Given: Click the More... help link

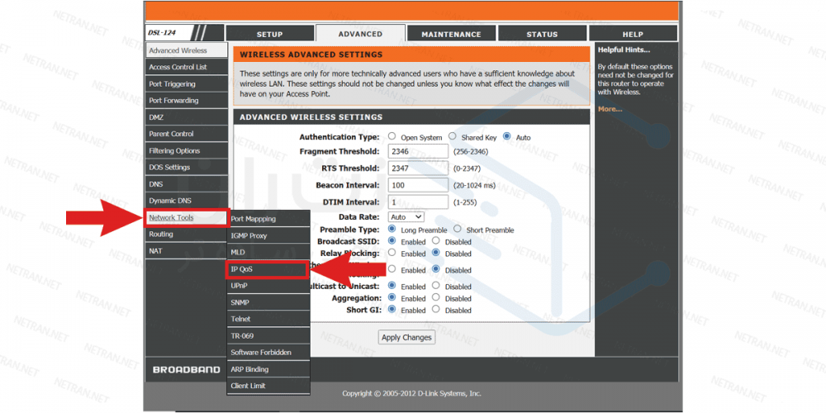Looking at the screenshot, I should [x=610, y=109].
